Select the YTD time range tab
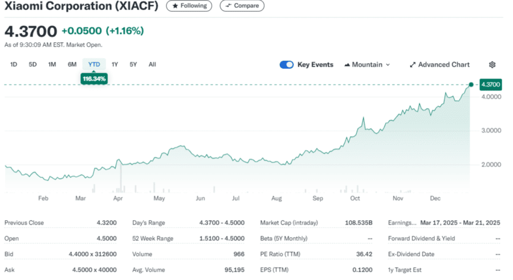 [94, 64]
